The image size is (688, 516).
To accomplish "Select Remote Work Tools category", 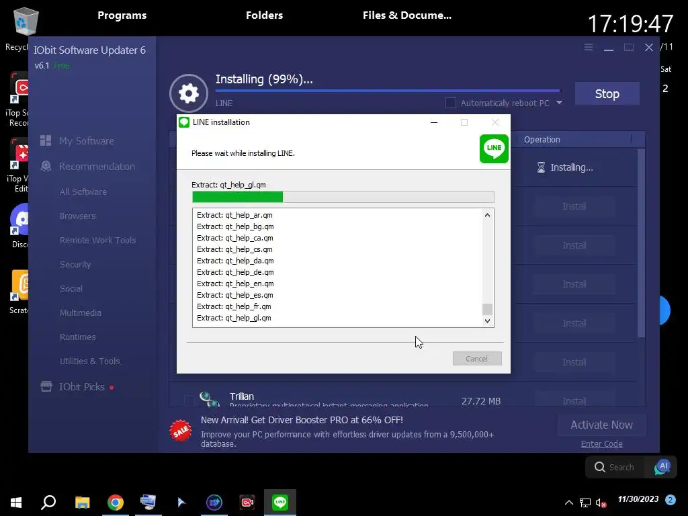I will [x=98, y=240].
